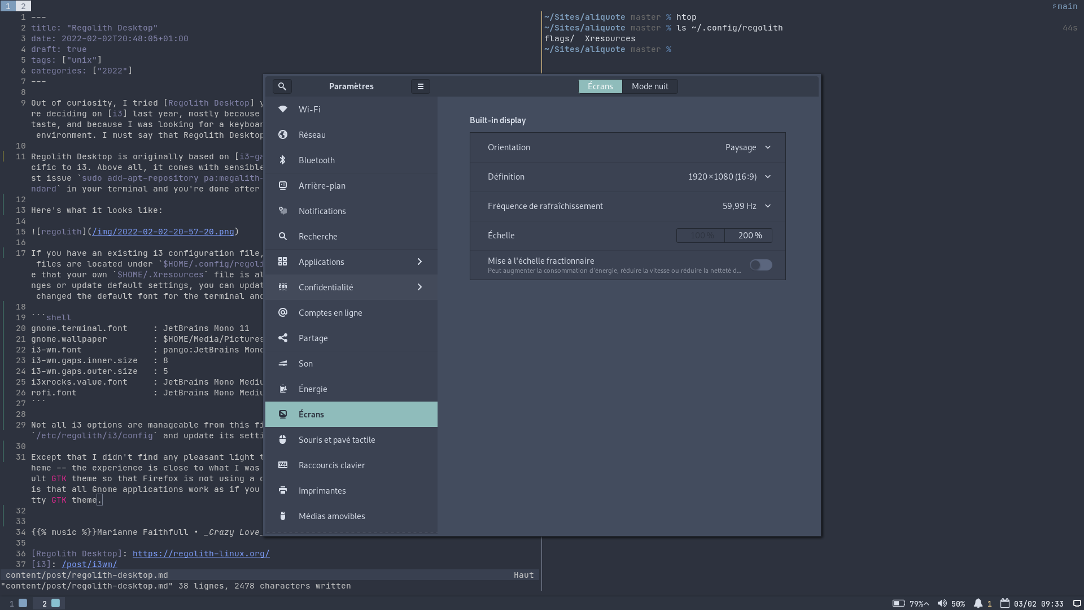Viewport: 1084px width, 610px height.
Task: Open Bluetooth settings via its icon
Action: tap(283, 160)
